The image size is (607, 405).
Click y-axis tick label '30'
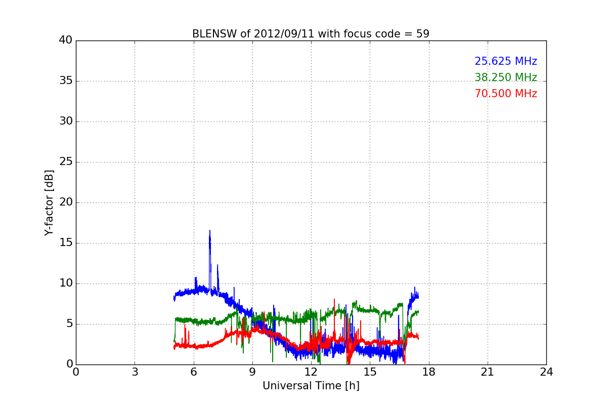pyautogui.click(x=66, y=121)
